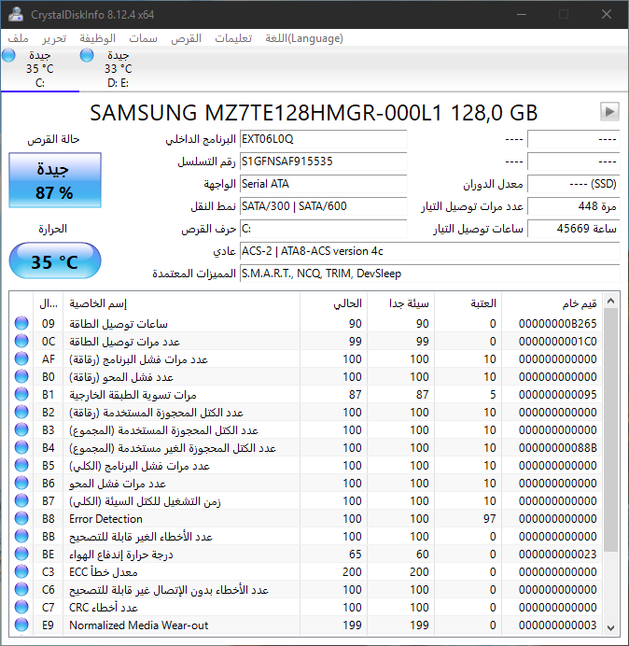Click threshold value 97 in row B8

pyautogui.click(x=489, y=519)
